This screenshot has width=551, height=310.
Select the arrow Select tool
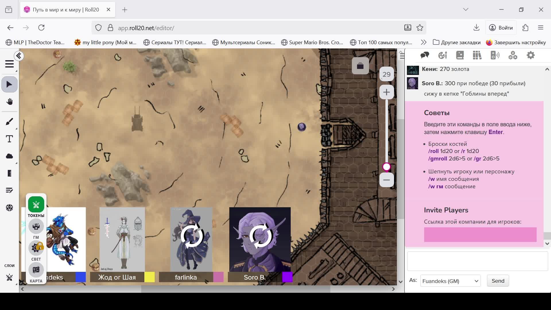click(9, 84)
